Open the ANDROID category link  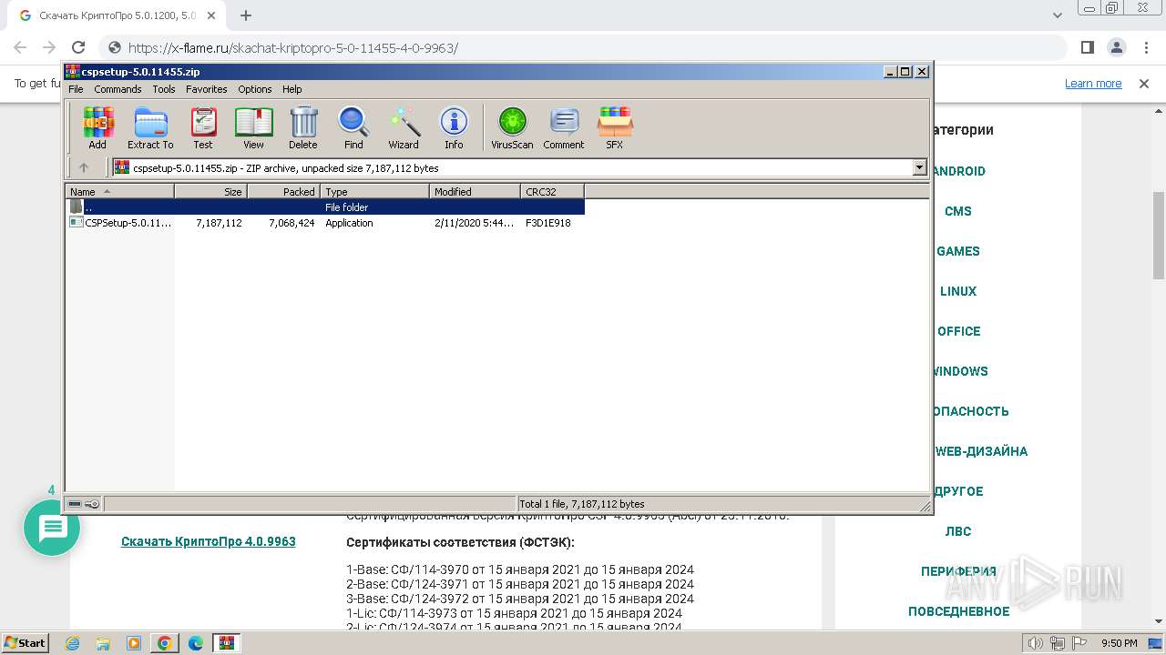click(959, 171)
